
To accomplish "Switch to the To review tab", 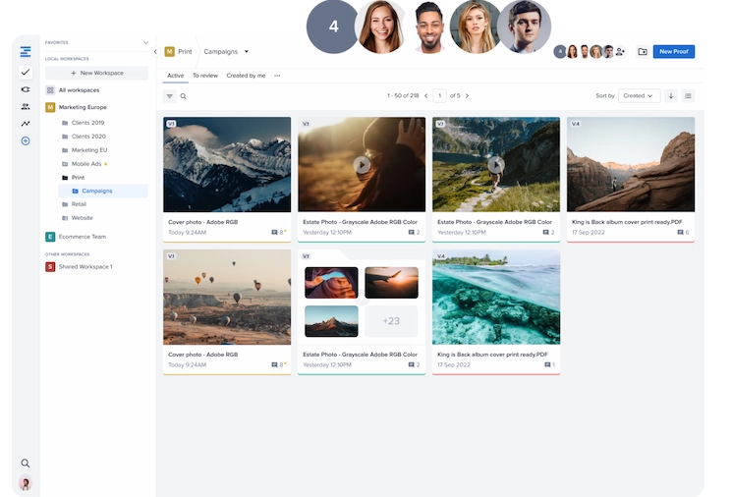I will pyautogui.click(x=205, y=76).
